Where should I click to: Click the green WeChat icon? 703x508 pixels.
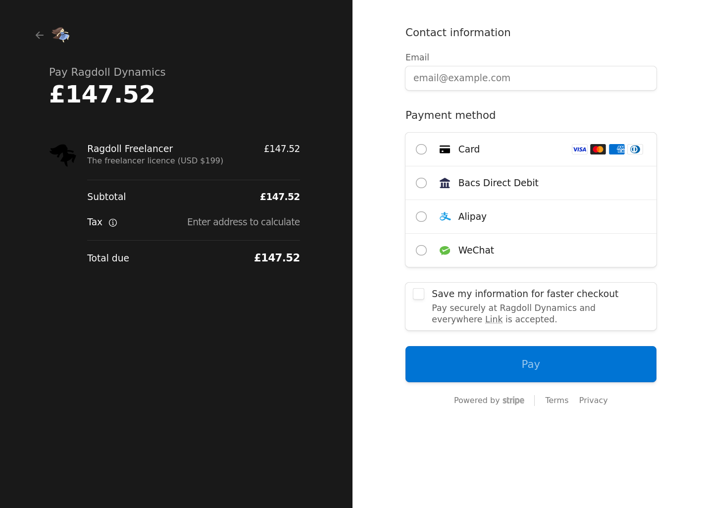pyautogui.click(x=445, y=251)
